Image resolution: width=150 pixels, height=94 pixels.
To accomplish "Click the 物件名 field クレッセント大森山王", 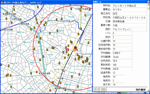I will tap(129, 6).
